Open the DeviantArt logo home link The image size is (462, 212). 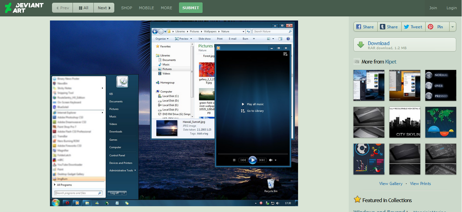[24, 8]
